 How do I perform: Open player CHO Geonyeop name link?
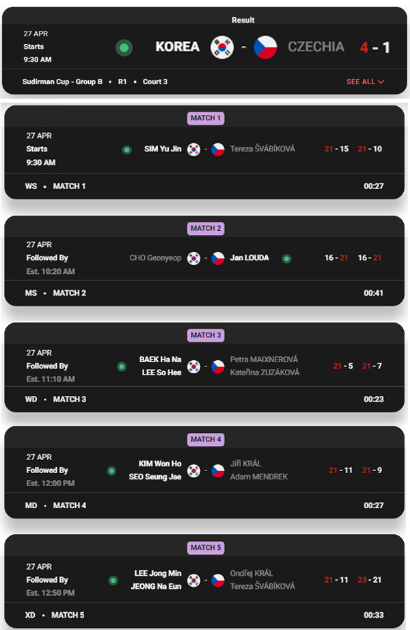point(155,258)
